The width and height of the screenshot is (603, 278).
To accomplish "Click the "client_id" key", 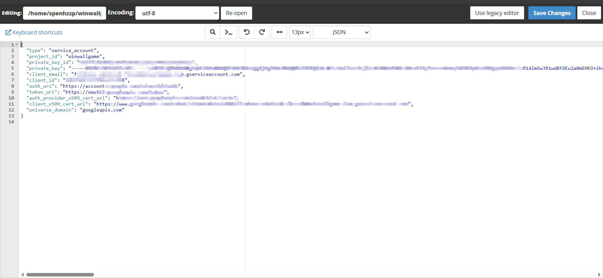I will tap(42, 80).
